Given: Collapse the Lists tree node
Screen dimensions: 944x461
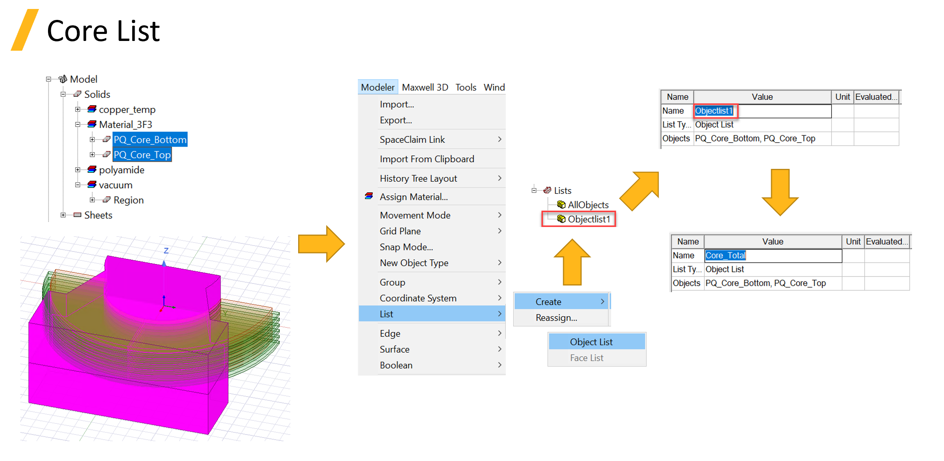Looking at the screenshot, I should [533, 190].
